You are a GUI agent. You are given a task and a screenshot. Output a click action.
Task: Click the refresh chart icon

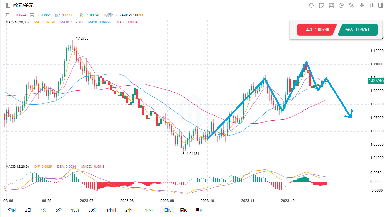click(311, 5)
